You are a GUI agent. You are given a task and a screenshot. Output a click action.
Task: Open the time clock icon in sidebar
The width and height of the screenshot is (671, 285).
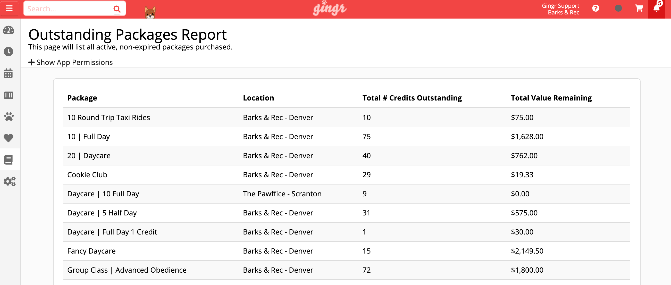(8, 51)
